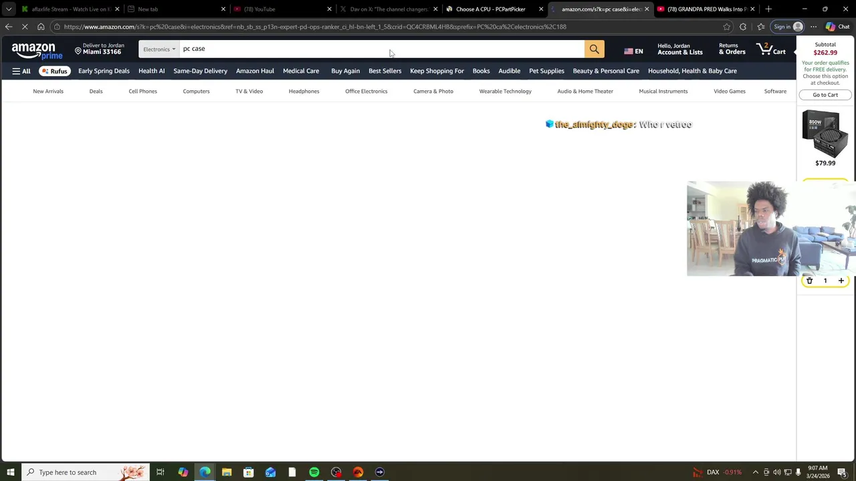Update delivery location Miami 33166
The height and width of the screenshot is (481, 856).
[x=99, y=49]
